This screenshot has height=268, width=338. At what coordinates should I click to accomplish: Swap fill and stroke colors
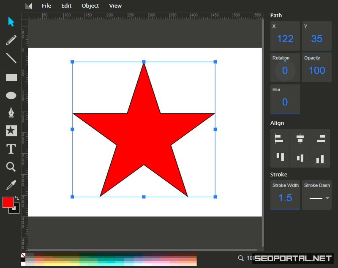point(16,198)
